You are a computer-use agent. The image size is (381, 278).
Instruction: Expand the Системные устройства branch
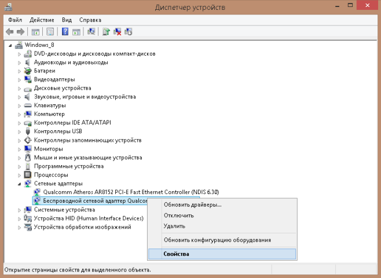[x=19, y=210]
